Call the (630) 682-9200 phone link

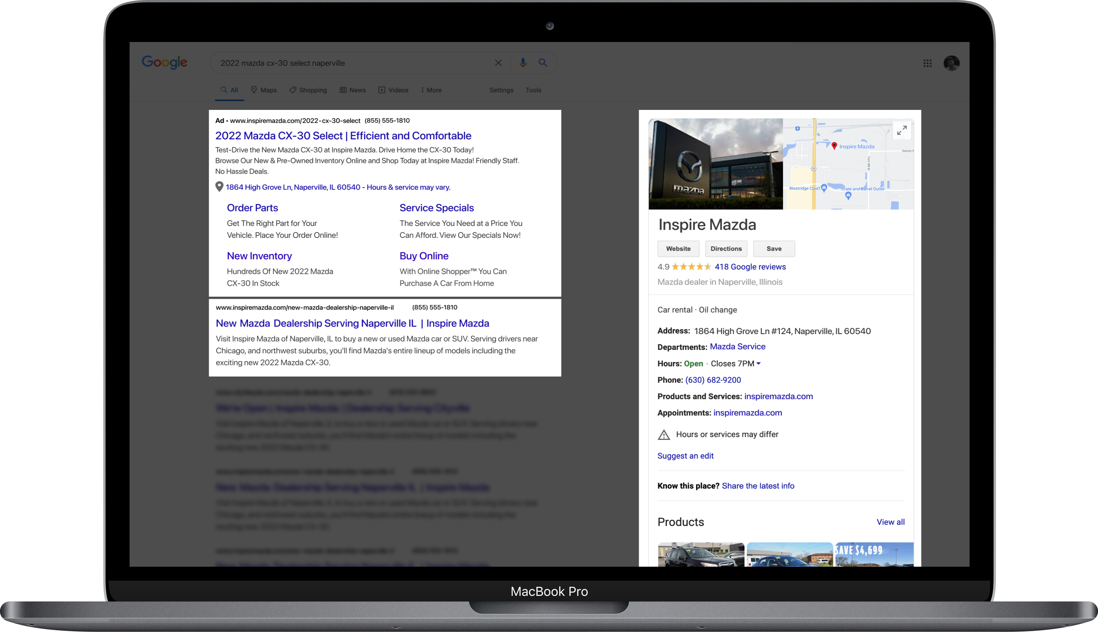(x=713, y=380)
